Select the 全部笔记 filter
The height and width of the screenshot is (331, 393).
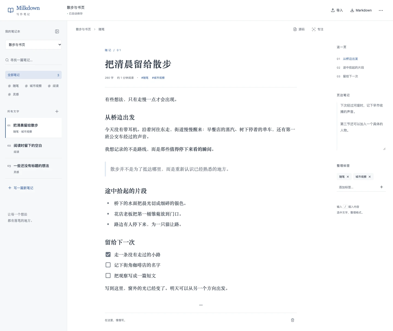tap(33, 75)
